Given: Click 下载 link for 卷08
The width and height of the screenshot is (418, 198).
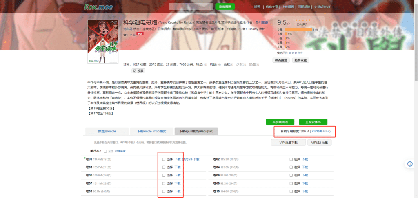Looking at the screenshot, I should [305, 183].
